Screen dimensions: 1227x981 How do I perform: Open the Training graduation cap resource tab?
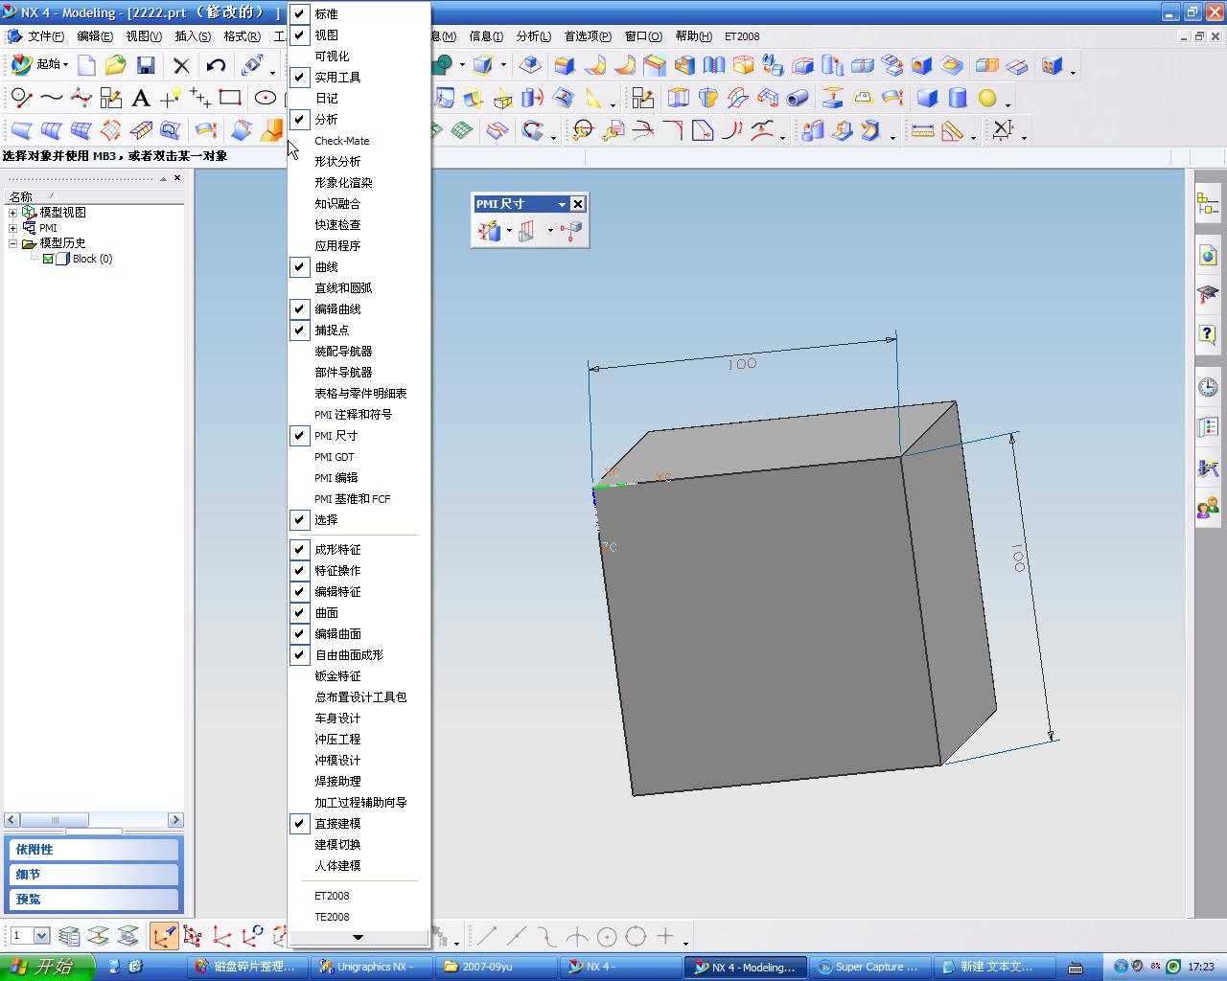coord(1208,294)
